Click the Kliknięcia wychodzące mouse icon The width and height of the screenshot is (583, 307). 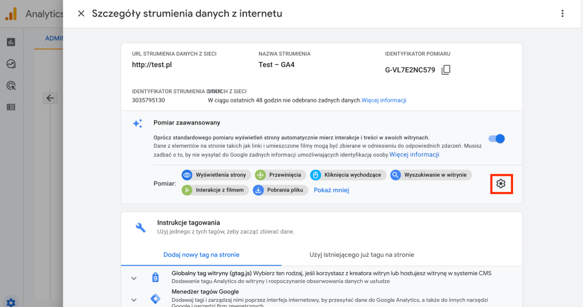[x=315, y=175]
